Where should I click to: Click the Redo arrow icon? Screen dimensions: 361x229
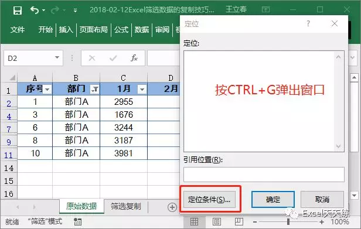click(55, 10)
